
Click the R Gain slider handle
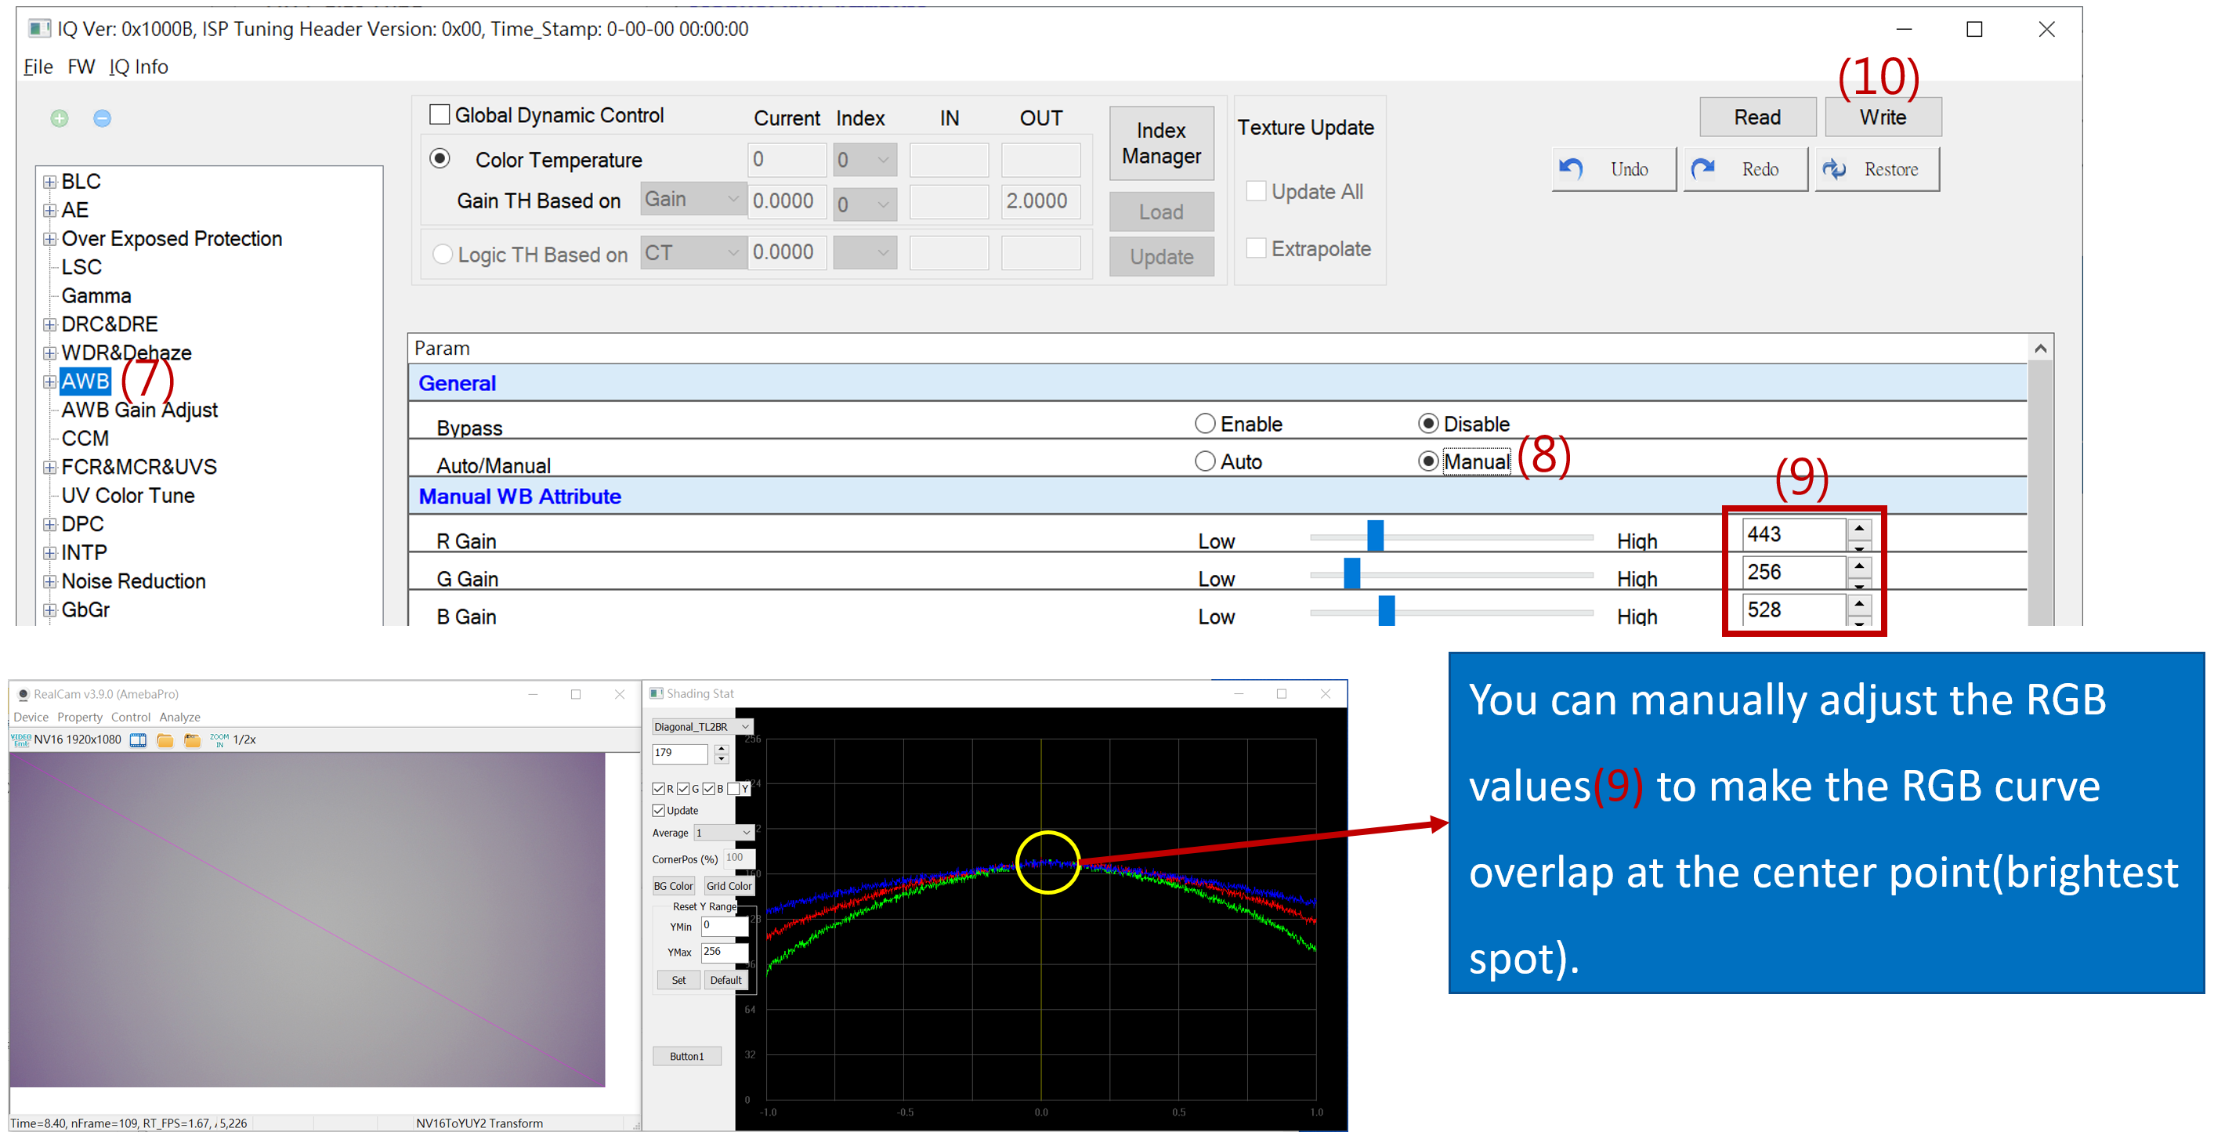coord(1375,536)
